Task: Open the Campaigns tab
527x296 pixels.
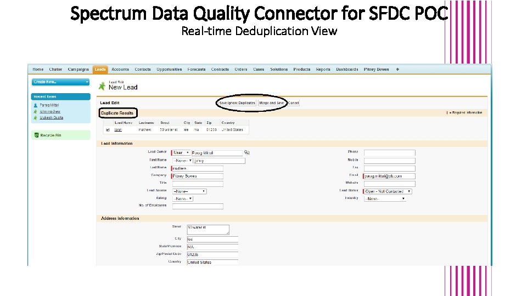Action: click(79, 70)
